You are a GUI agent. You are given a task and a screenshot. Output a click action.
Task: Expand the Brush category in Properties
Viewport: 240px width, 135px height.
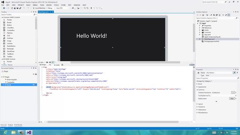point(197,84)
